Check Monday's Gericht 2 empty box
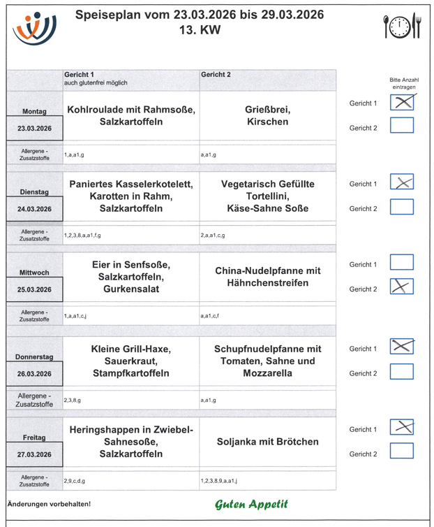The image size is (434, 527). click(401, 126)
